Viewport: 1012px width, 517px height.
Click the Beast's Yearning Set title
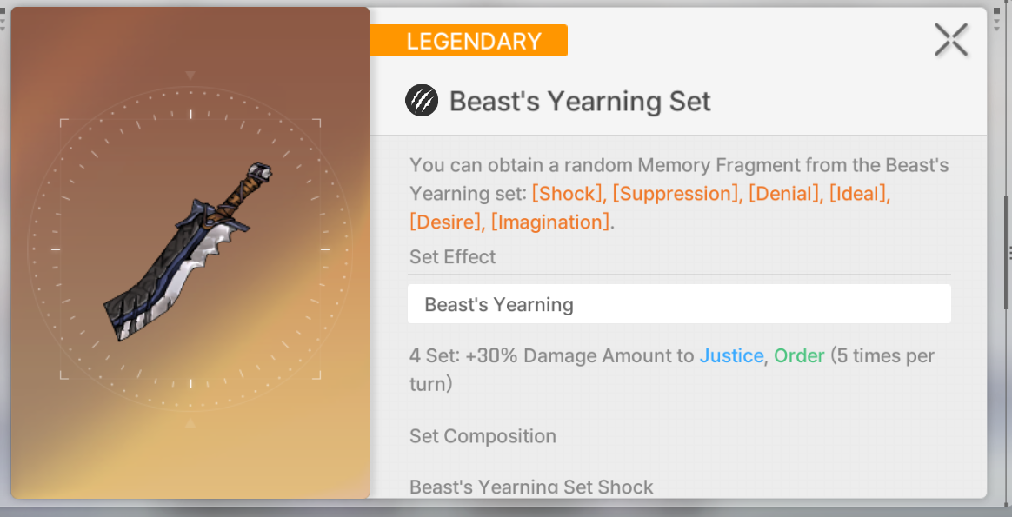580,102
